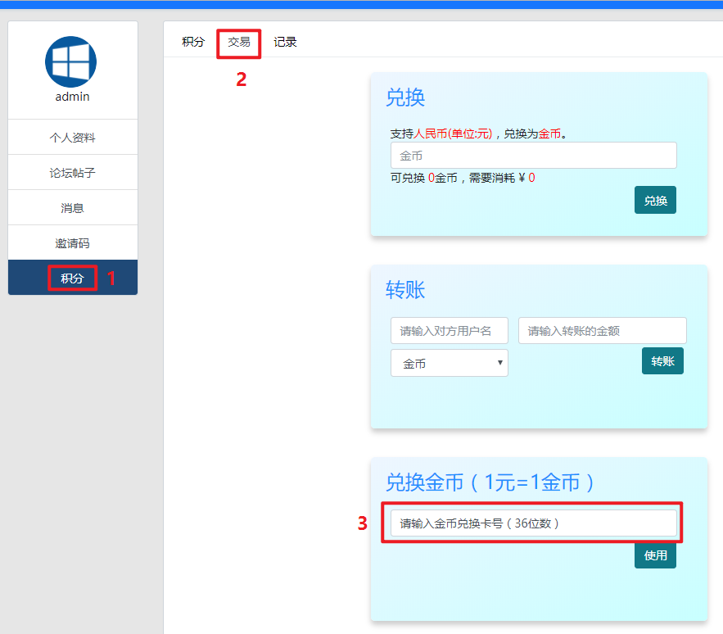Click the 请输入转账的金额 field
The height and width of the screenshot is (634, 723).
point(602,331)
